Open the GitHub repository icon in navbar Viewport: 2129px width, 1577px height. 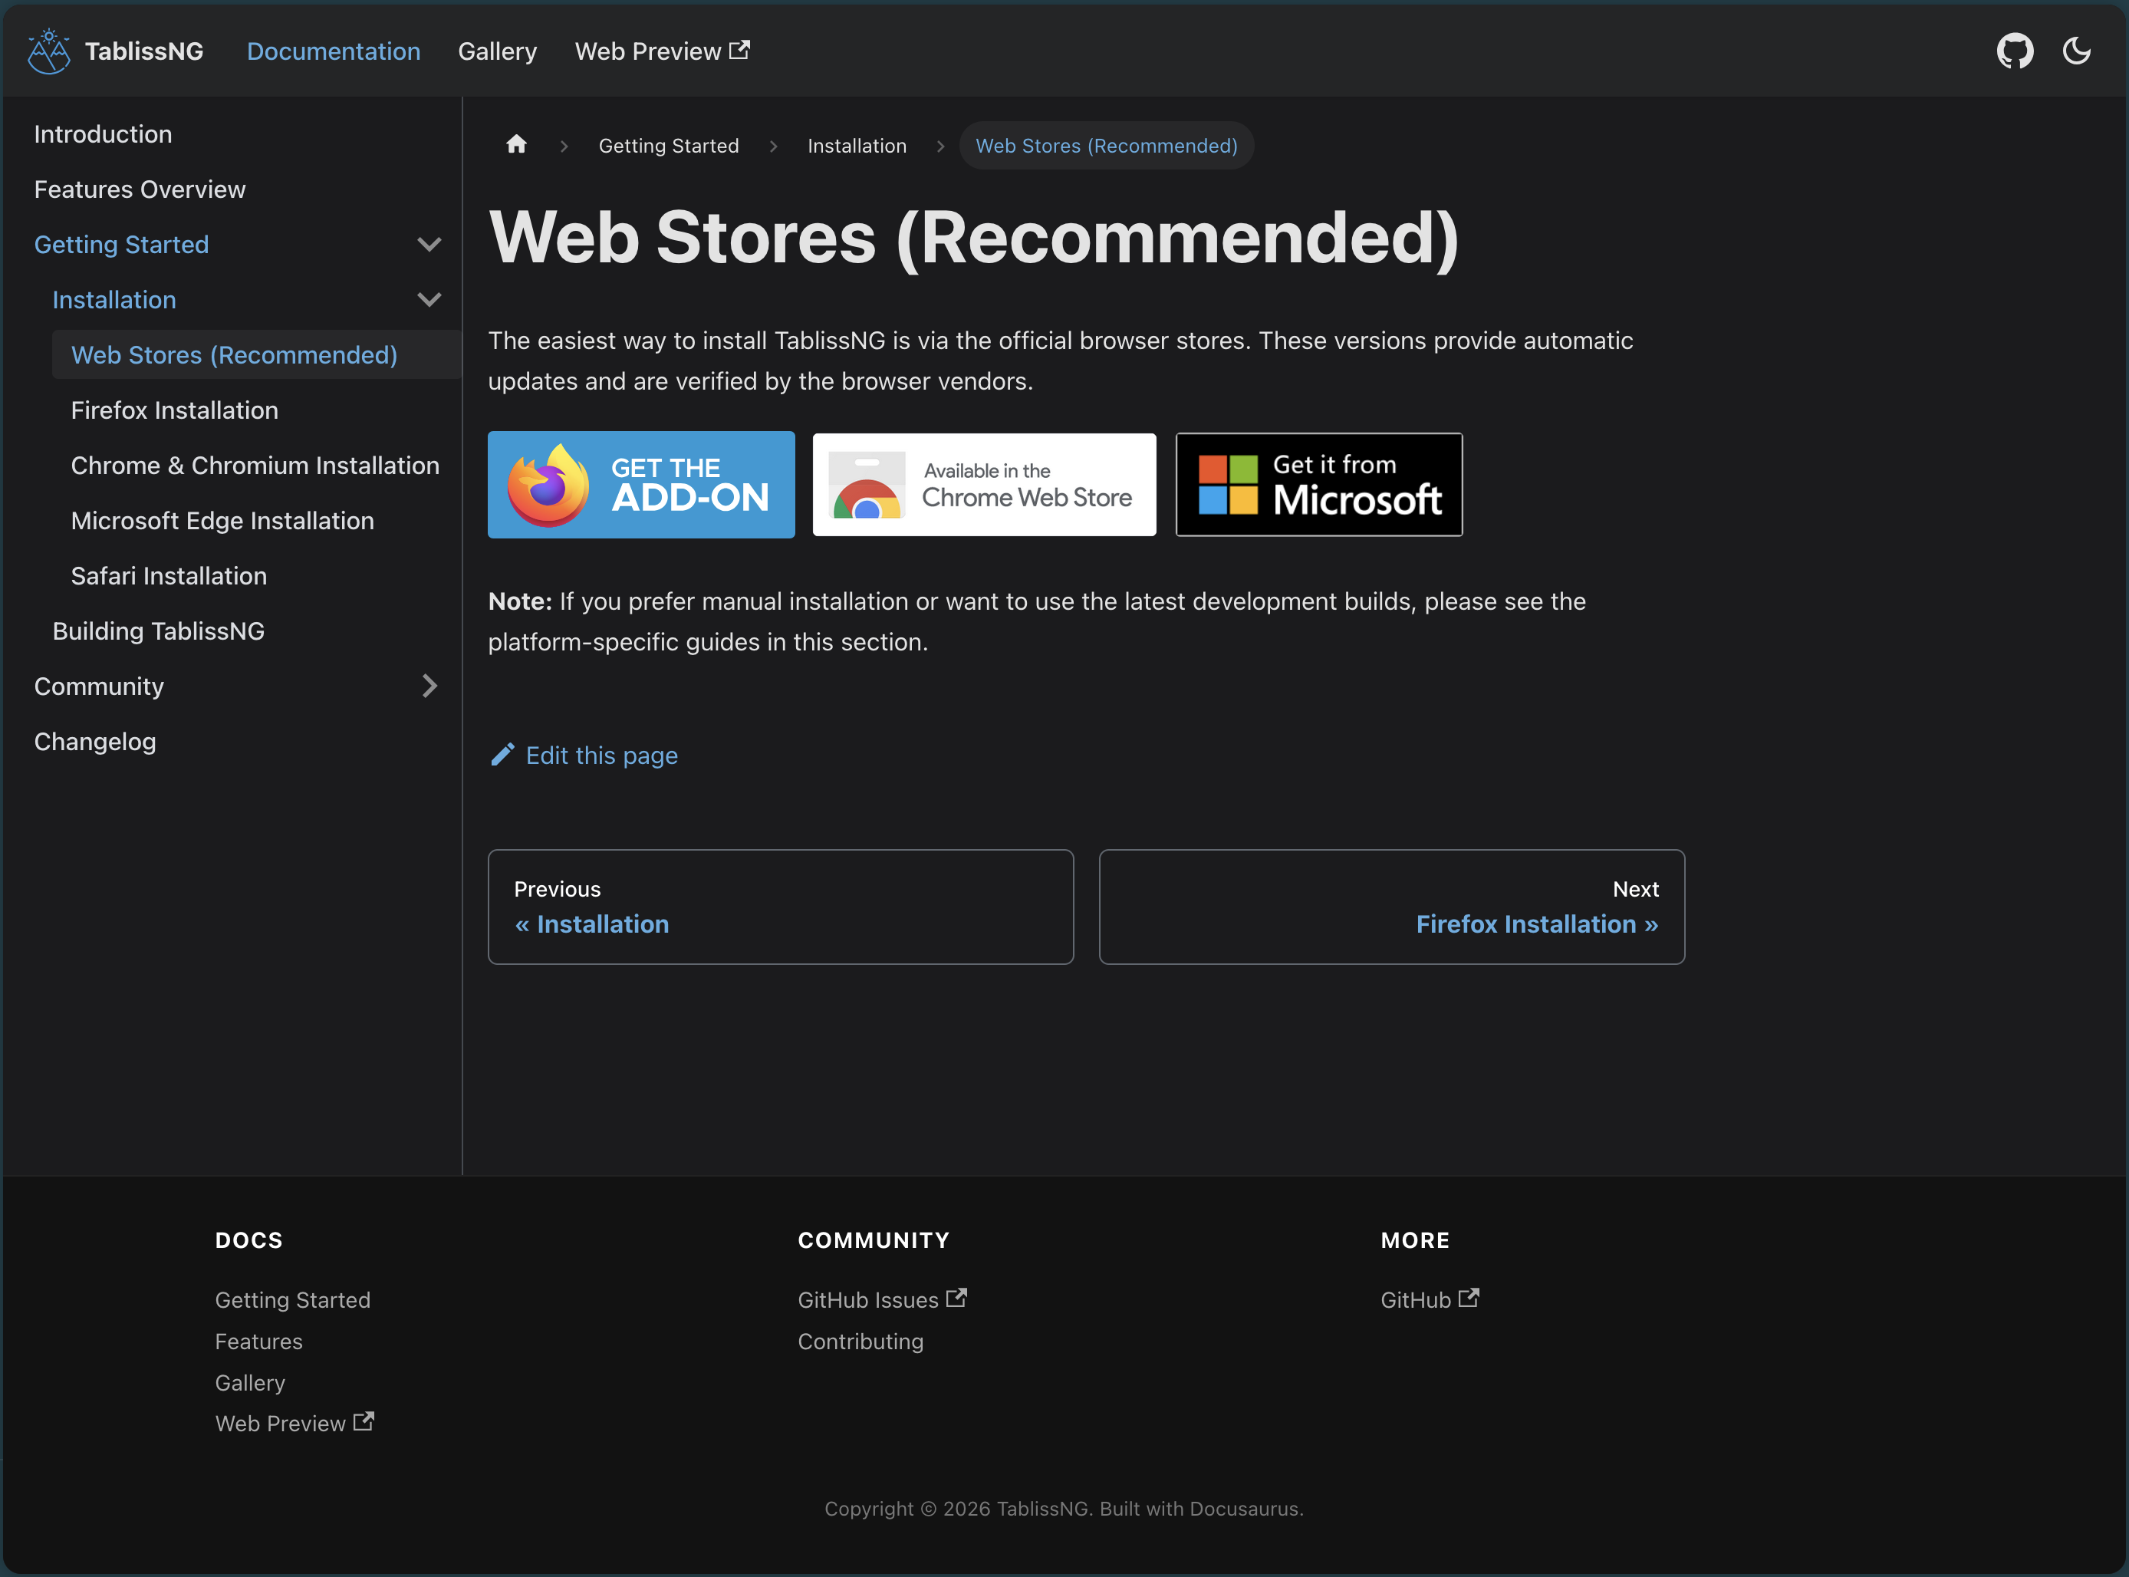coord(2015,51)
